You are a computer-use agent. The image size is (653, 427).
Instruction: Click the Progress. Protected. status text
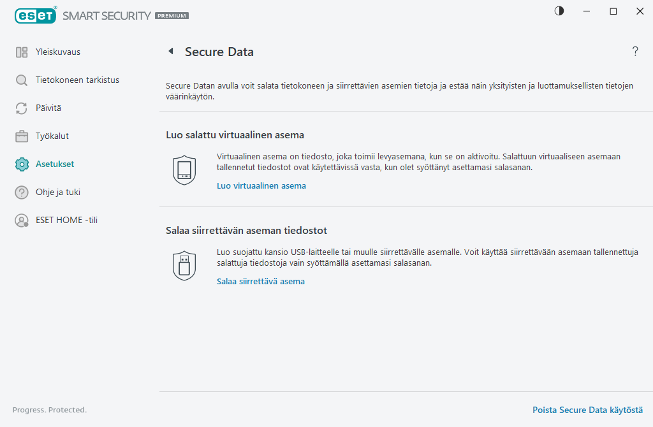[x=49, y=410]
